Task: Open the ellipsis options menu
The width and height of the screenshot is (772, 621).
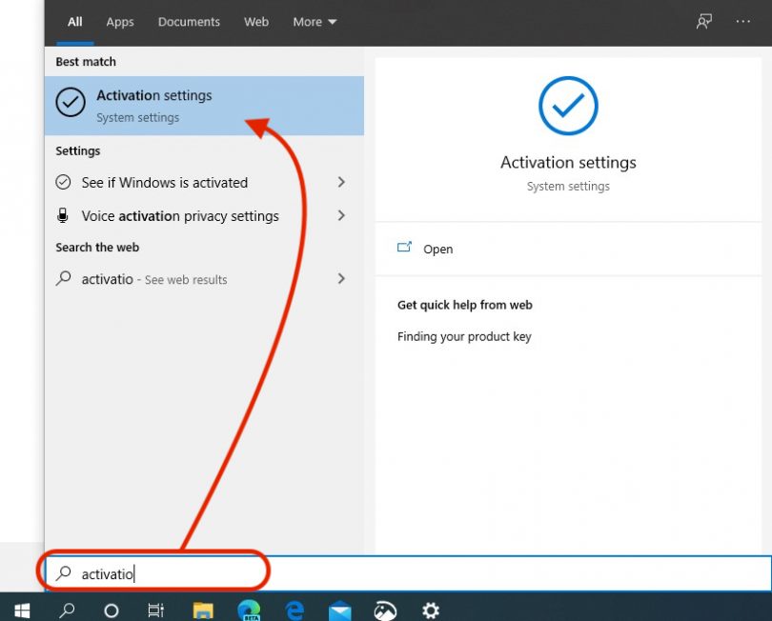Action: coord(742,21)
